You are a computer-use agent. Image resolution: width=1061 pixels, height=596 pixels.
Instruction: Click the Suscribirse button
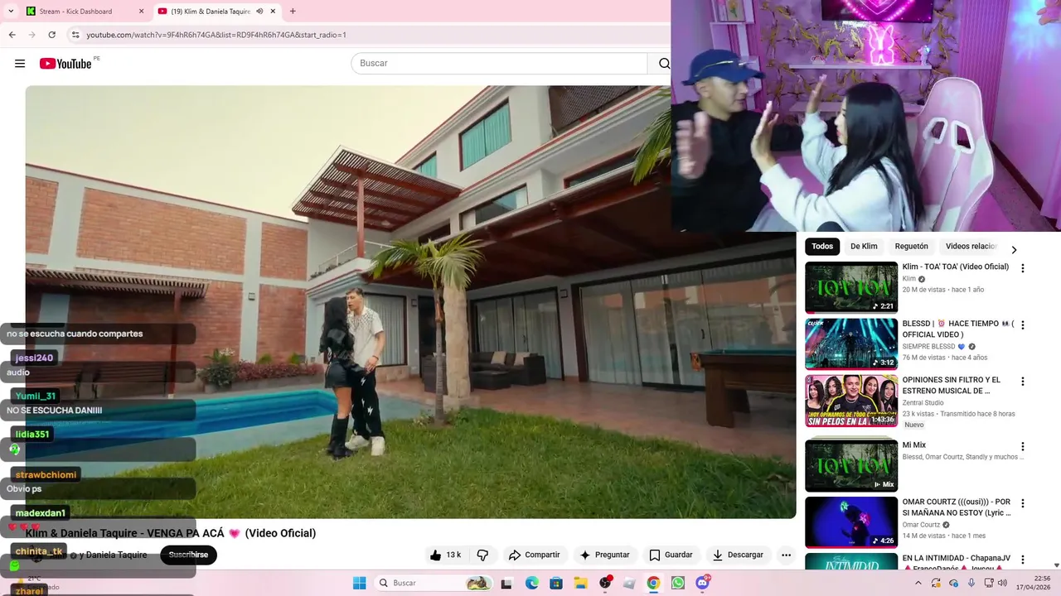[188, 555]
